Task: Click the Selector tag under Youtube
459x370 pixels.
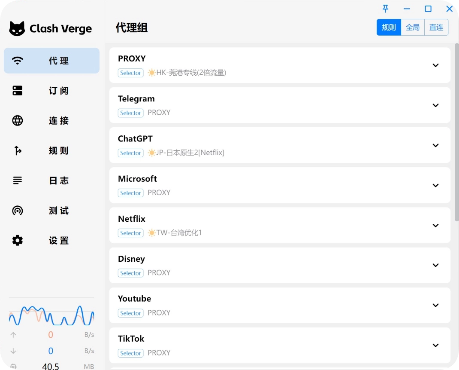Action: point(130,313)
